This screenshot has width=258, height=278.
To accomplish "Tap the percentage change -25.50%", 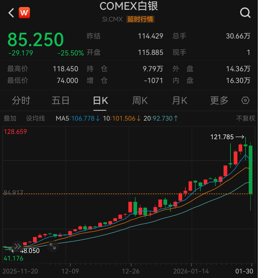I will coord(70,53).
